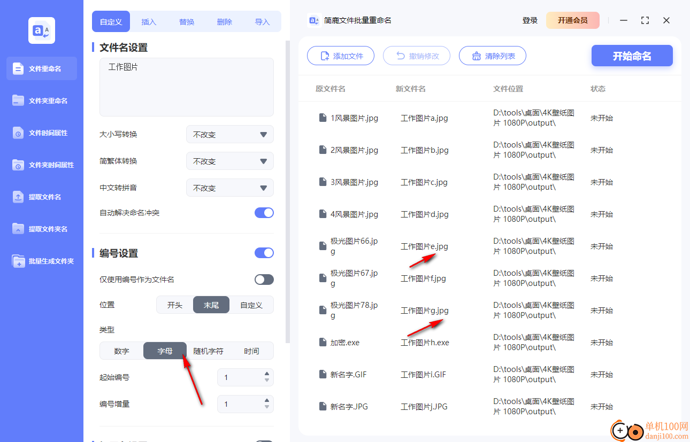The image size is (690, 442).
Task: Choose 字母 numbering type
Action: pyautogui.click(x=165, y=351)
